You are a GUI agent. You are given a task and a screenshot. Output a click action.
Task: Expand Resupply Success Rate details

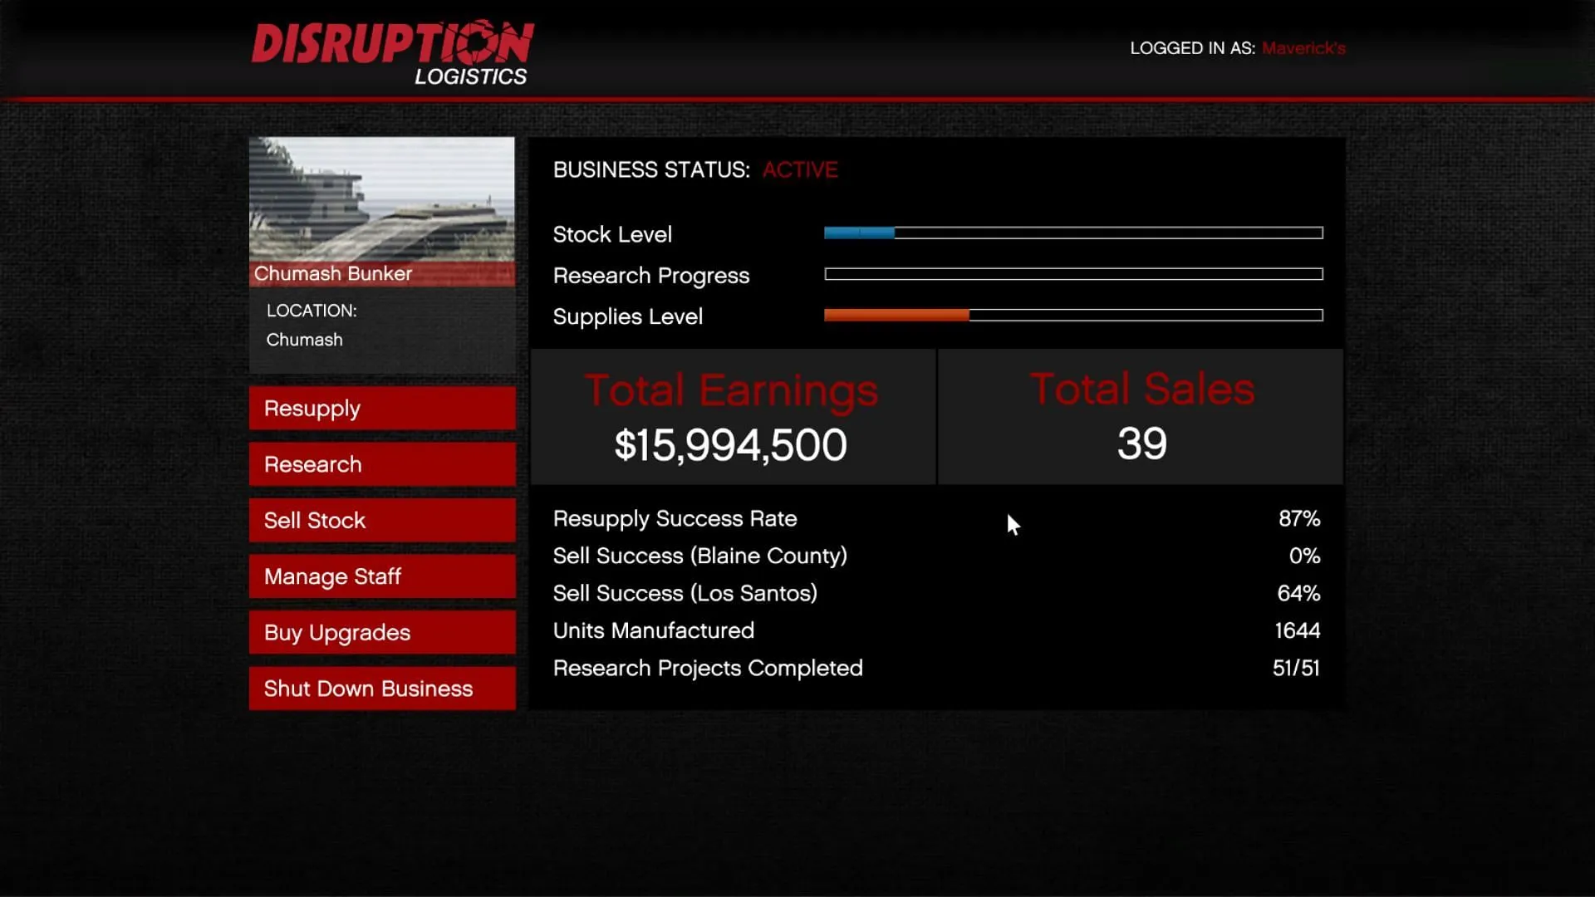[674, 518]
